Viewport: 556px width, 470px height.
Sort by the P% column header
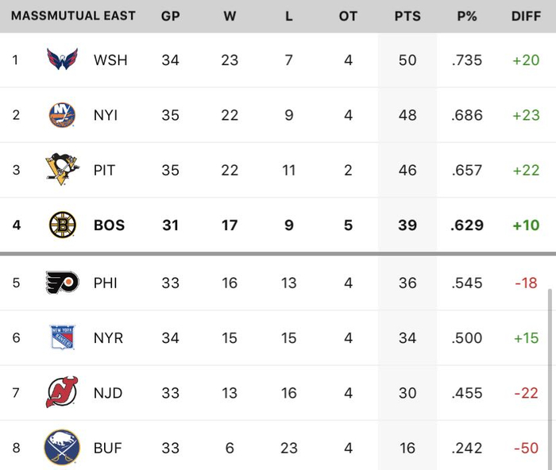[x=467, y=16]
